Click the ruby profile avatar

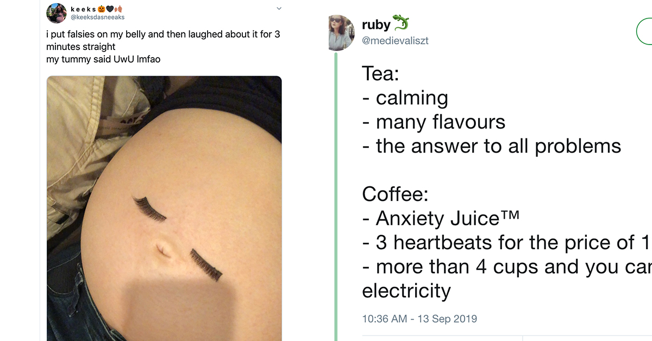point(341,33)
